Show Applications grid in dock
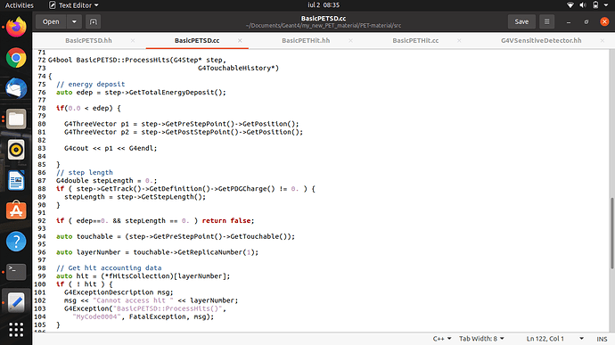This screenshot has width=615, height=345. 16,330
